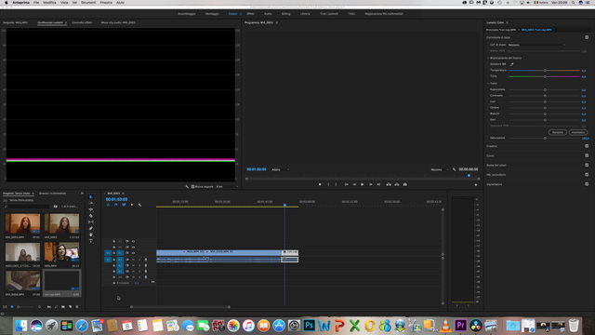Open the Massima playback resolution dropdown
Viewport: 595px width, 335px height.
(439, 169)
